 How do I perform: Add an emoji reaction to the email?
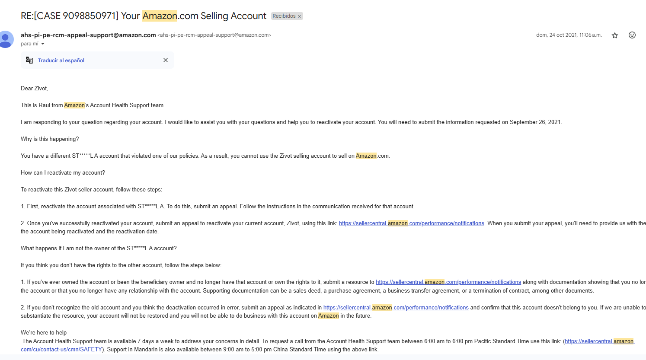pyautogui.click(x=632, y=35)
